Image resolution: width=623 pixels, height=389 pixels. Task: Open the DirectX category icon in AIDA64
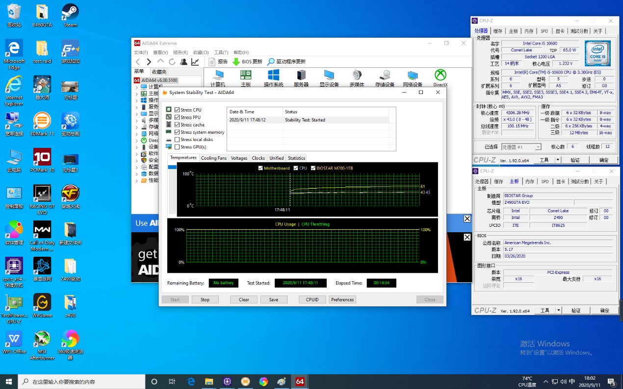[x=440, y=78]
